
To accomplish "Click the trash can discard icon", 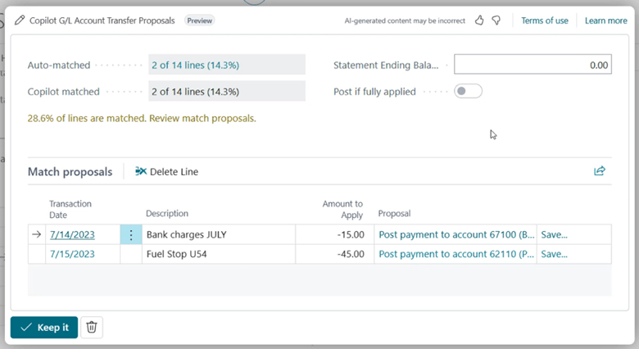I will 92,327.
